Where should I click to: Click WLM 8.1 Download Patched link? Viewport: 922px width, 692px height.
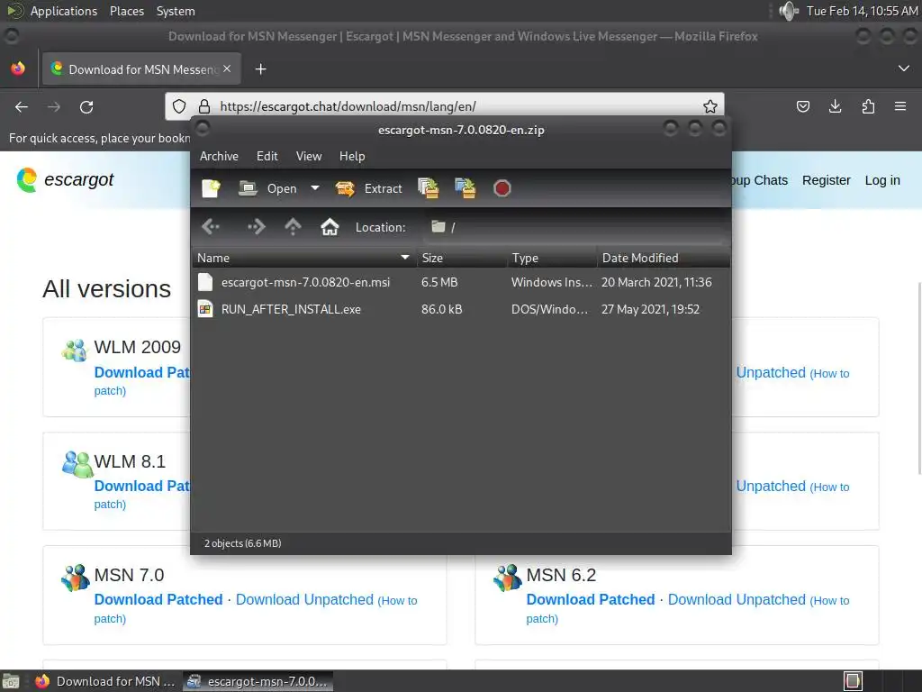141,486
